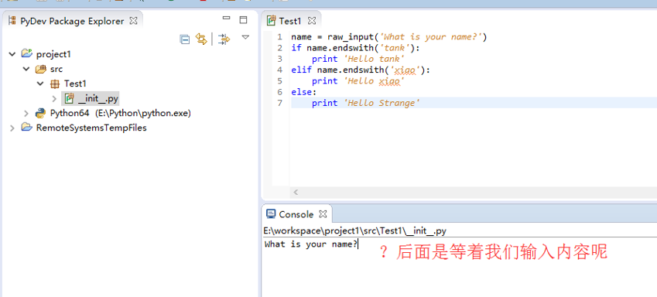The height and width of the screenshot is (297, 657).
Task: Click the editor horizontal scrollbar left arrow
Action: 296,193
